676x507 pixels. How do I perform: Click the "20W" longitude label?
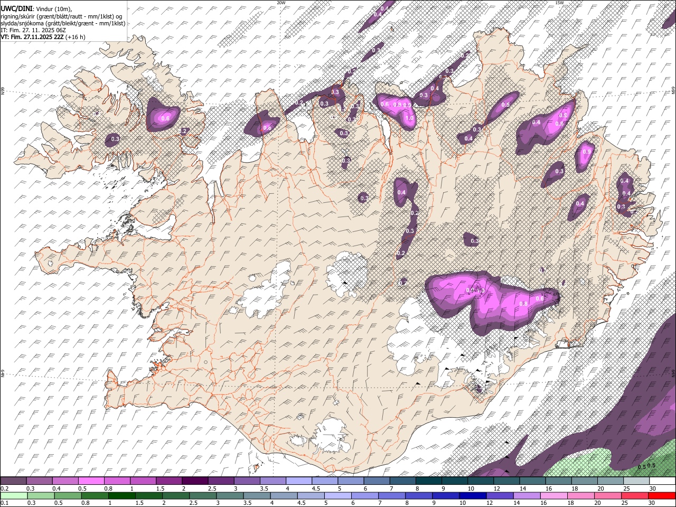[x=281, y=2]
